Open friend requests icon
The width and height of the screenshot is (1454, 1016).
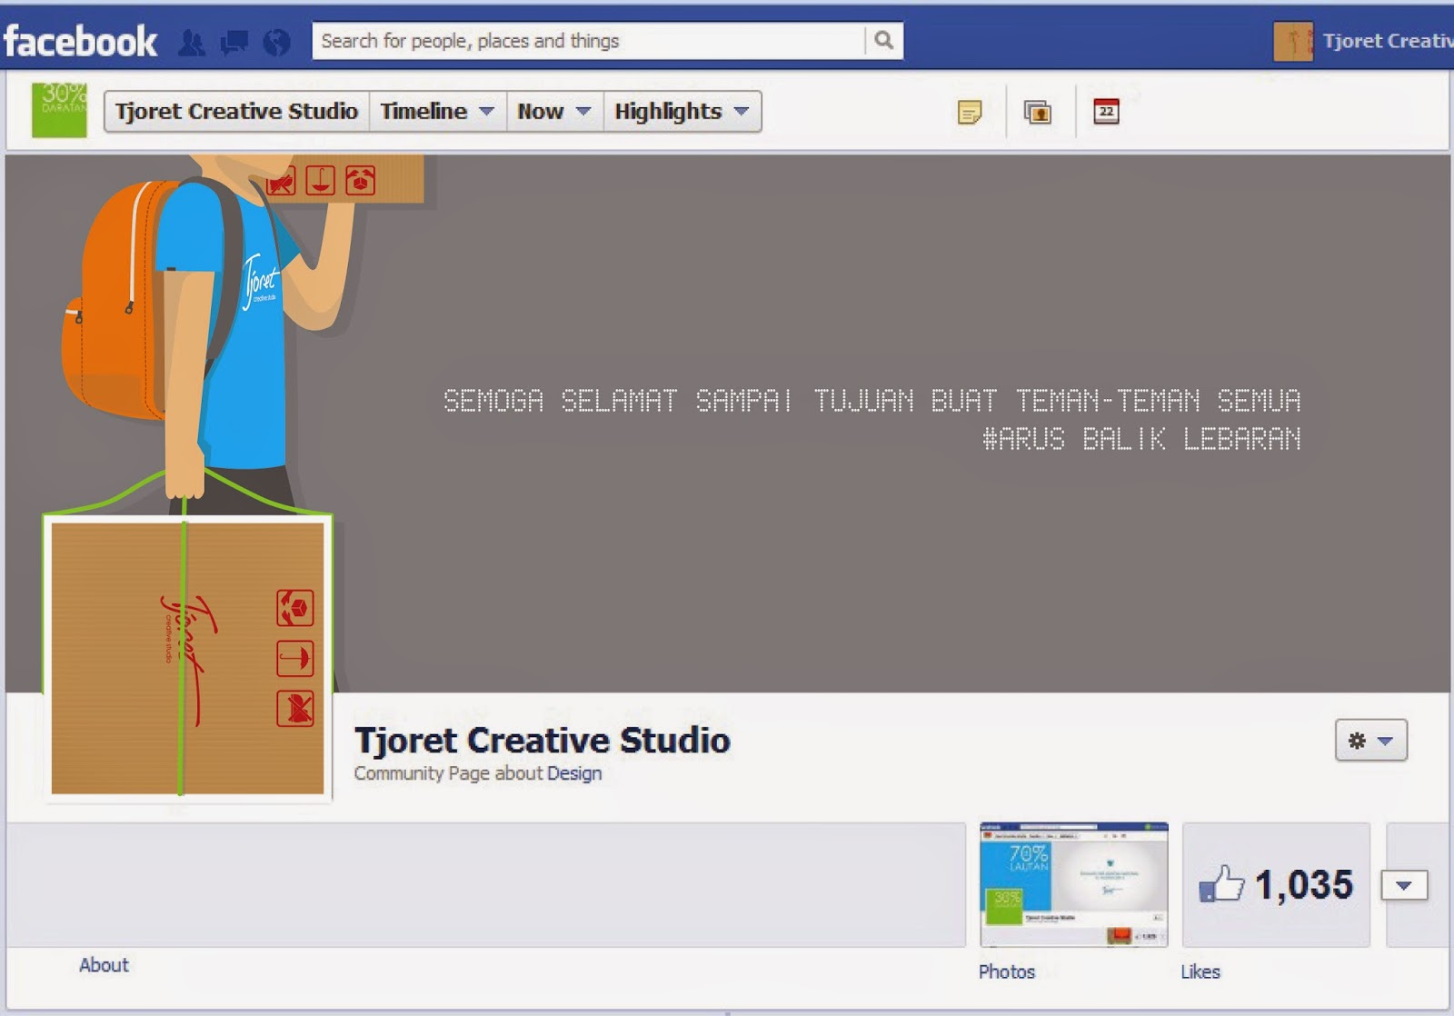tap(192, 42)
